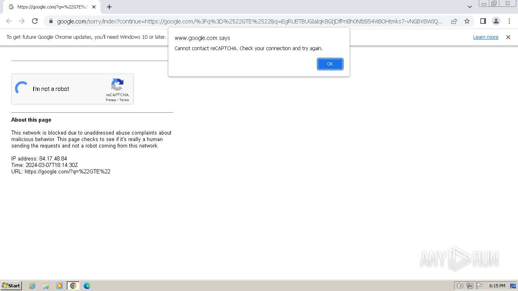Bookmark this page with the star icon
The width and height of the screenshot is (518, 291).
coord(467,21)
